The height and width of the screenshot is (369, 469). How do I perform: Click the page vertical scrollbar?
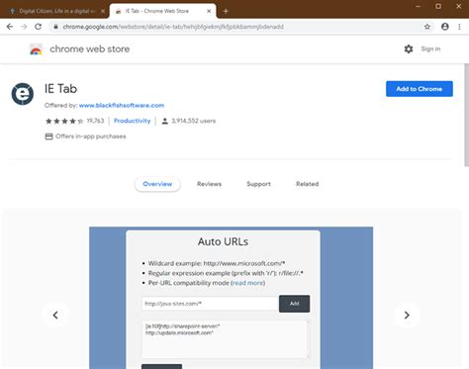(466, 116)
